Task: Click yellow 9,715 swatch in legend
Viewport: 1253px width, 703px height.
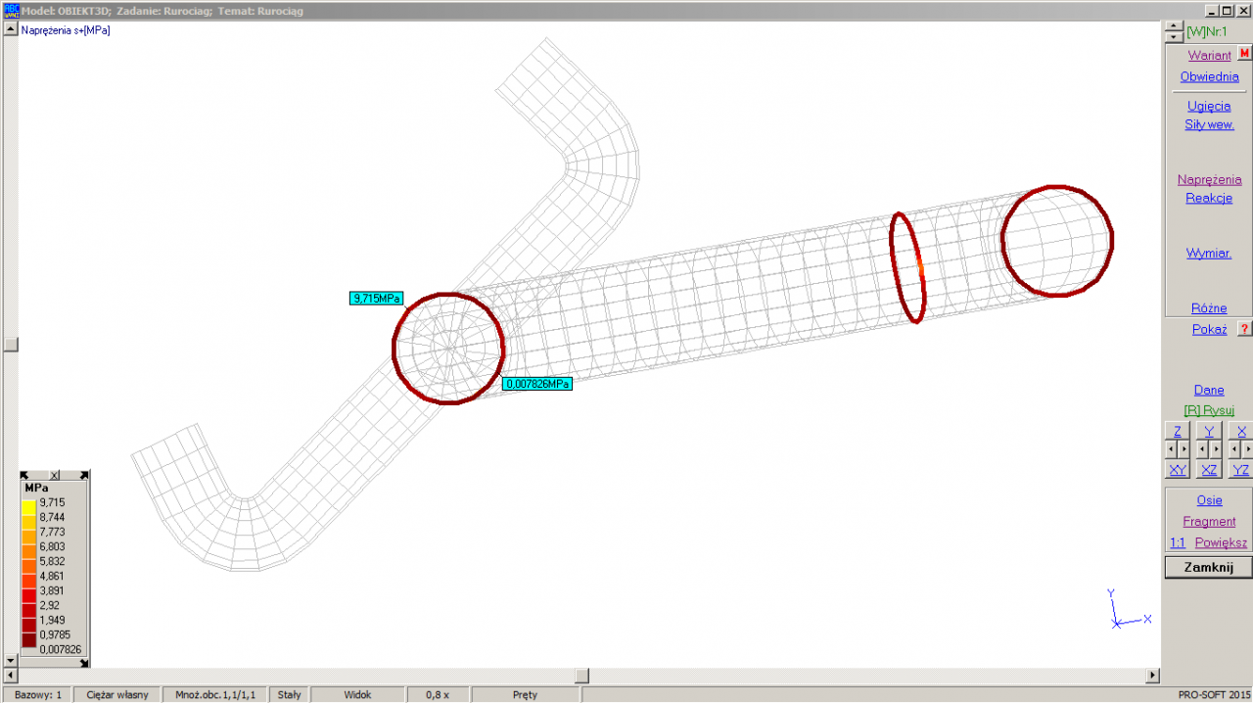Action: (29, 503)
